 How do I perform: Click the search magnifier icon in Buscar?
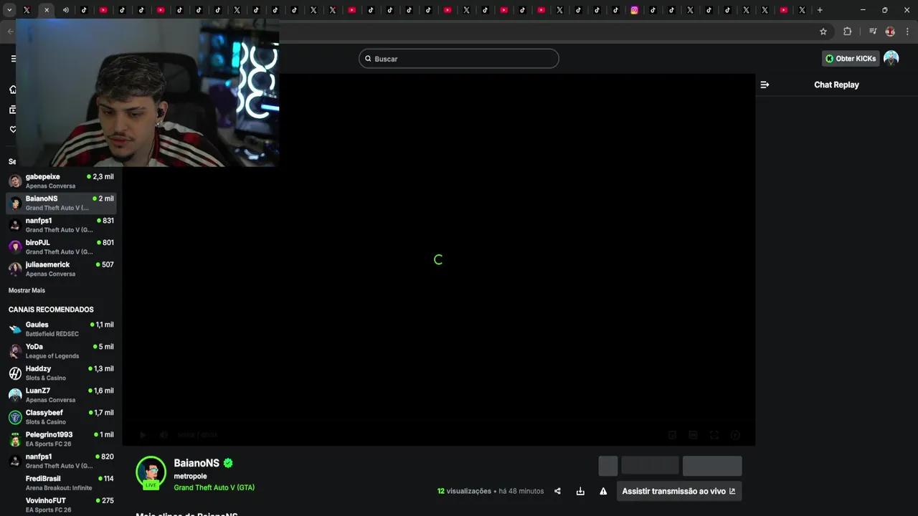point(368,59)
